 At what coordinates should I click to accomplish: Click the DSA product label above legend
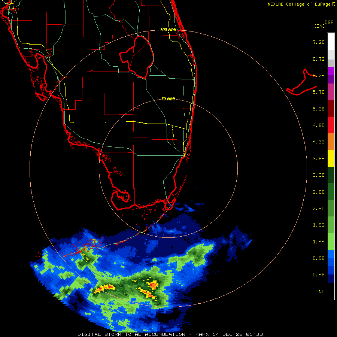[329, 22]
